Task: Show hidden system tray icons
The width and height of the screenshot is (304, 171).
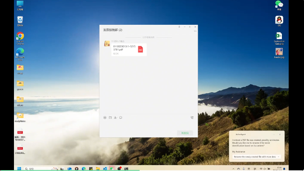Action: tap(233, 169)
